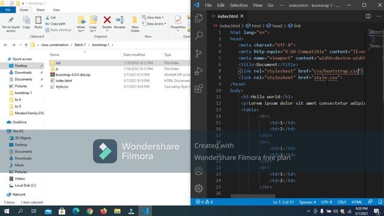Open Easy access dropdown in ribbon
This screenshot has height=216, width=384.
(154, 24)
